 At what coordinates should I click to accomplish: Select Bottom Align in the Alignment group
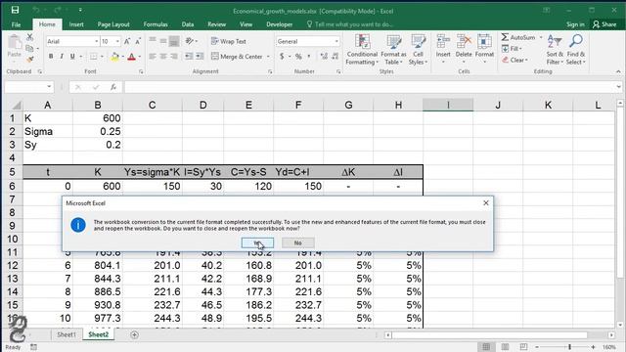[174, 41]
